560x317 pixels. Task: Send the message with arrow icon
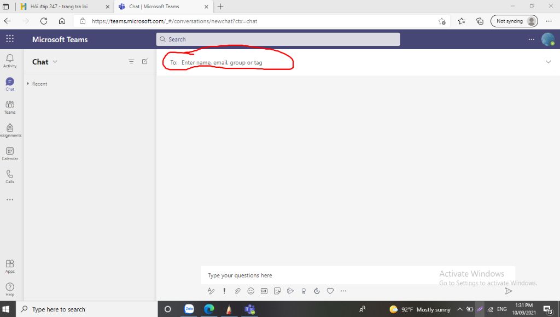[509, 291]
